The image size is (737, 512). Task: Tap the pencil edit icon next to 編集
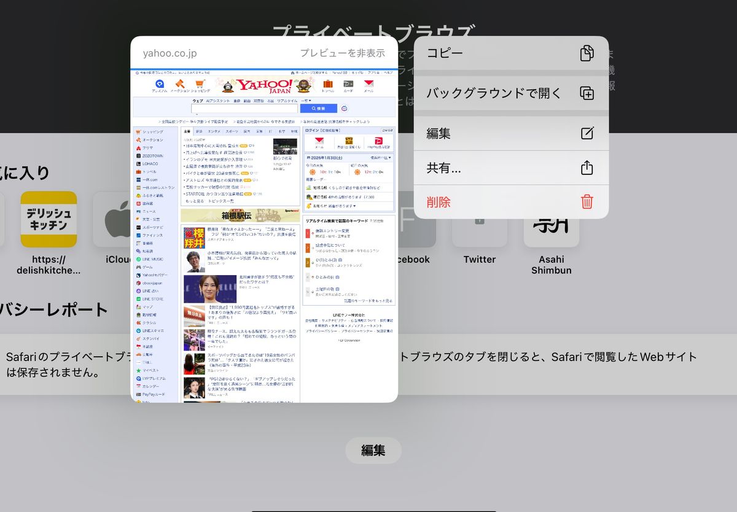point(587,133)
